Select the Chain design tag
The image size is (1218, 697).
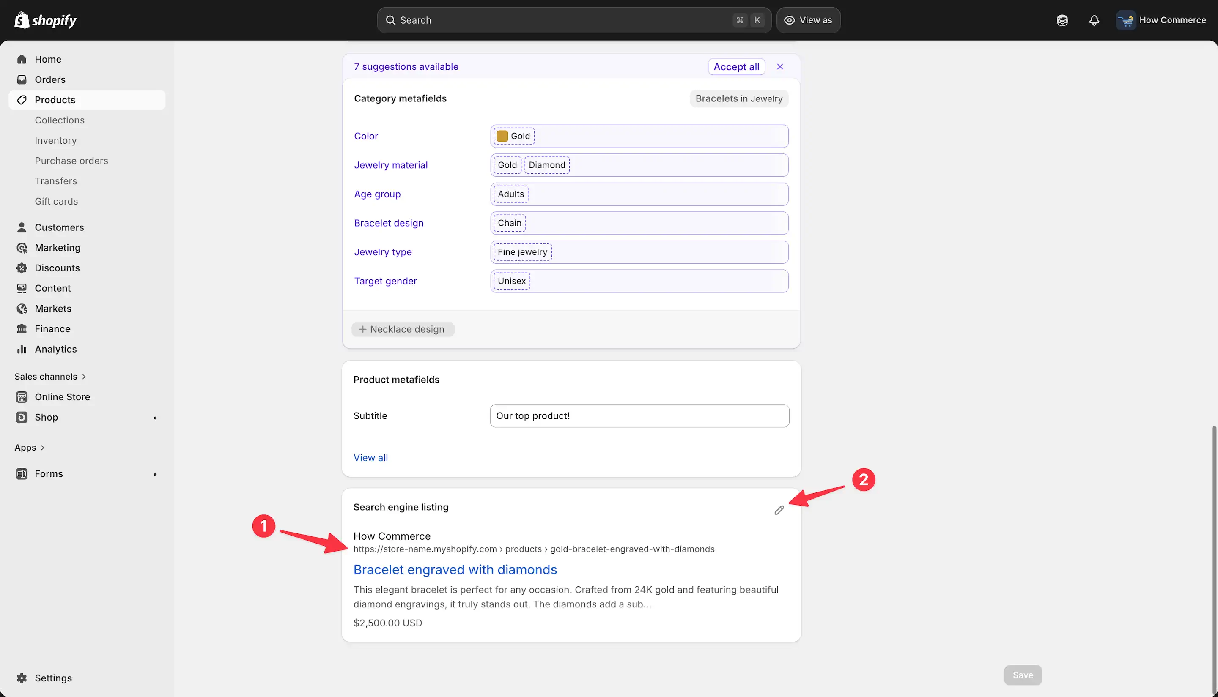click(x=510, y=223)
